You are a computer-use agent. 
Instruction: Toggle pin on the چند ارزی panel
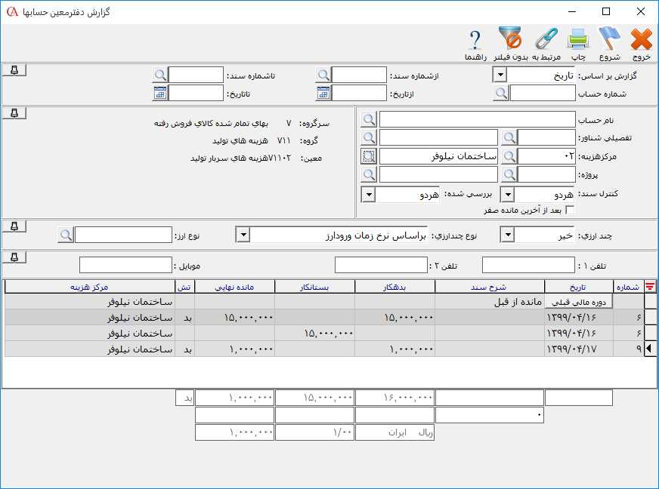click(15, 226)
